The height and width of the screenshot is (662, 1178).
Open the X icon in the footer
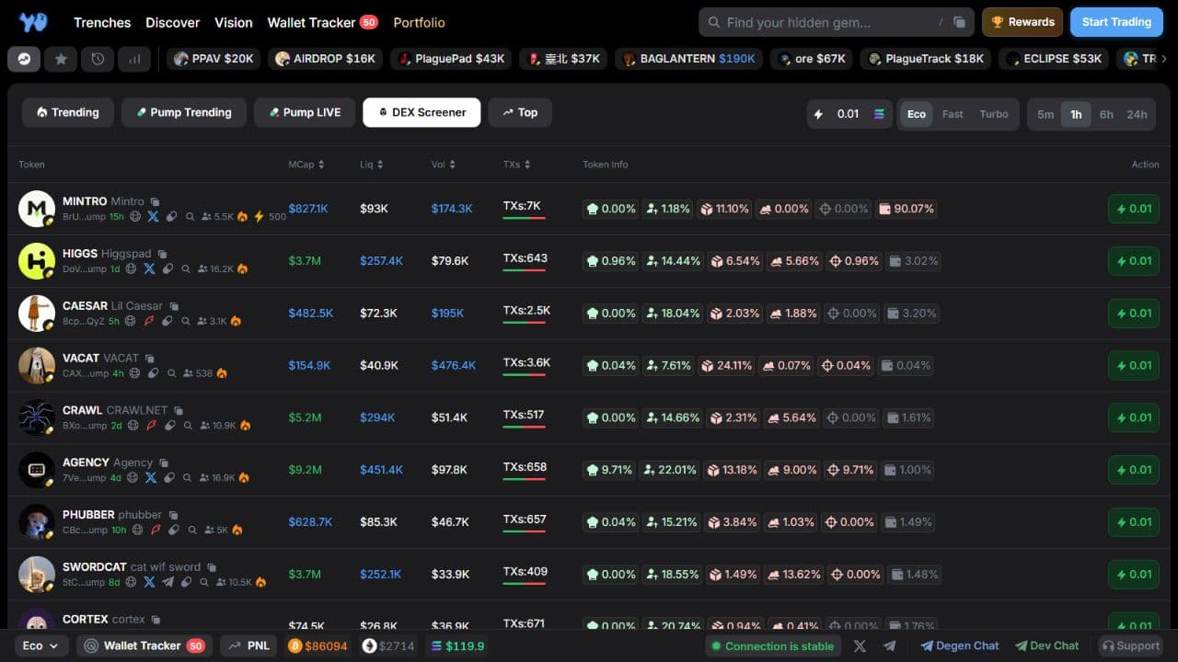coord(860,646)
